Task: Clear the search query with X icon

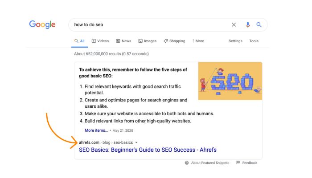Action: click(234, 24)
